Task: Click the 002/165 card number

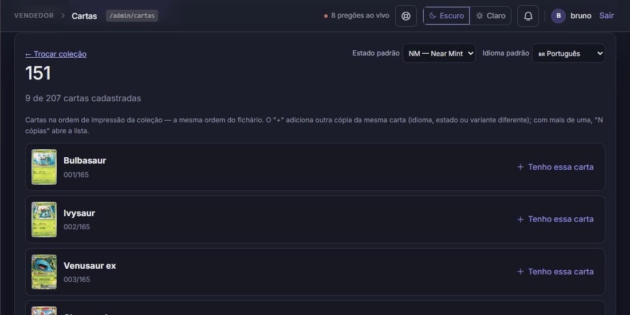Action: tap(77, 227)
